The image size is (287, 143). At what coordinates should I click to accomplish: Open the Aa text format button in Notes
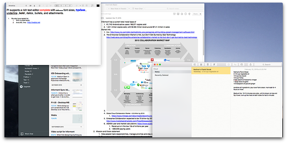(235, 65)
